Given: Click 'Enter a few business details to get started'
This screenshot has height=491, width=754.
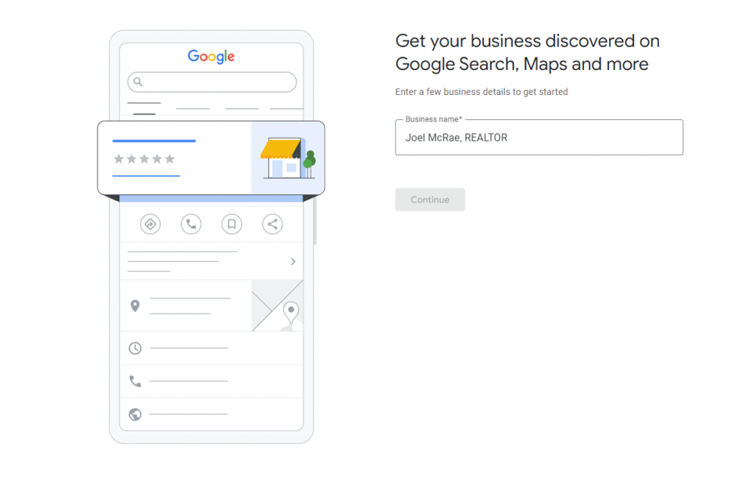Looking at the screenshot, I should pos(482,92).
